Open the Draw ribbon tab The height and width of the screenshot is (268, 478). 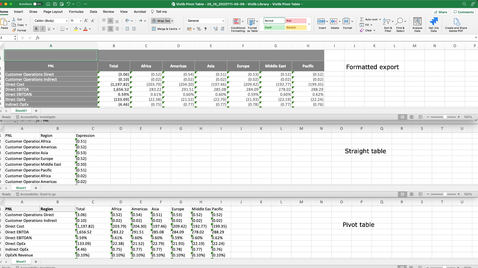pyautogui.click(x=33, y=12)
